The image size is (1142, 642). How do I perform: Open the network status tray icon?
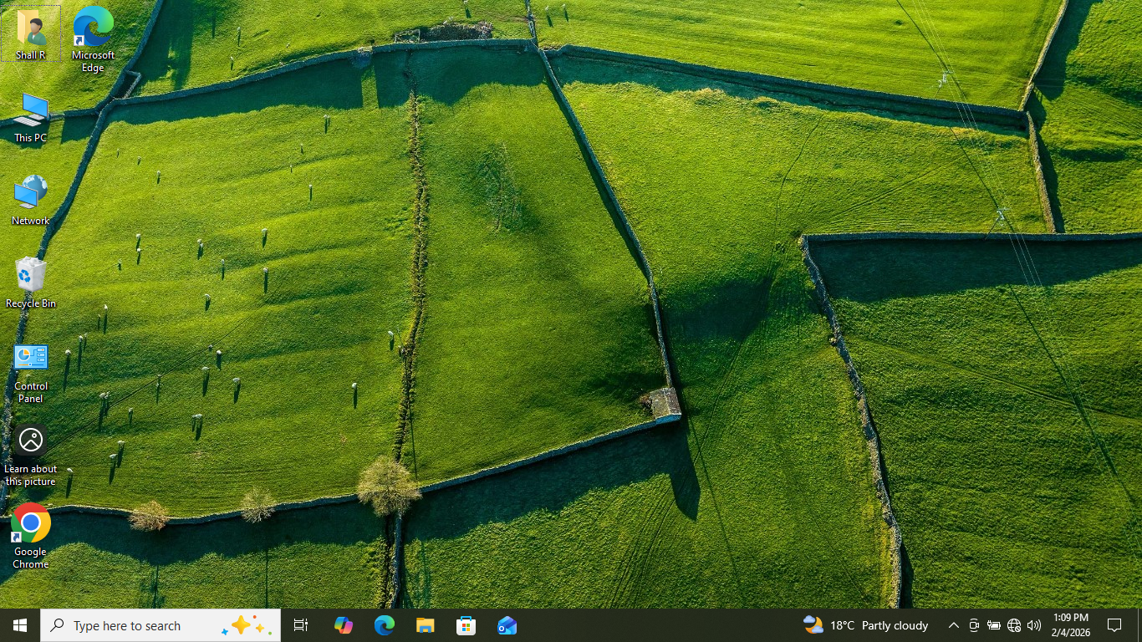click(1014, 625)
